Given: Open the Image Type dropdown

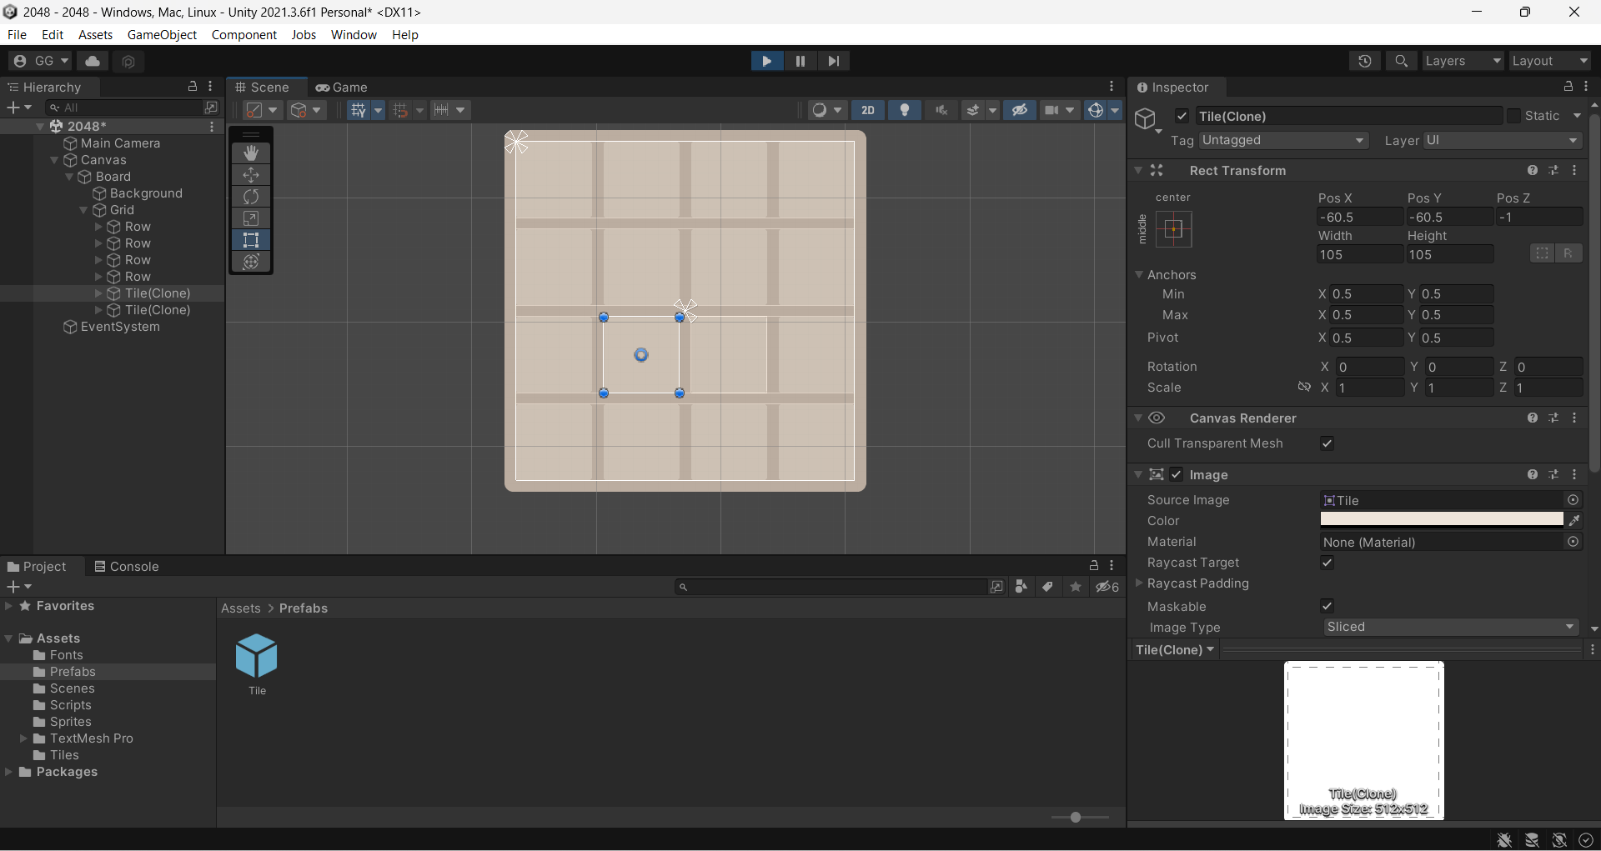Looking at the screenshot, I should coord(1450,627).
